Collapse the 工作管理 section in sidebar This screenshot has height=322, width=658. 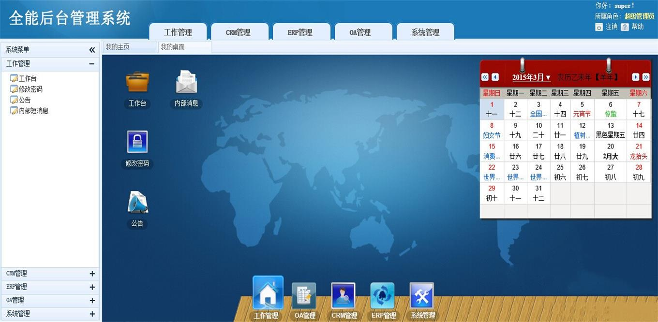click(x=91, y=64)
